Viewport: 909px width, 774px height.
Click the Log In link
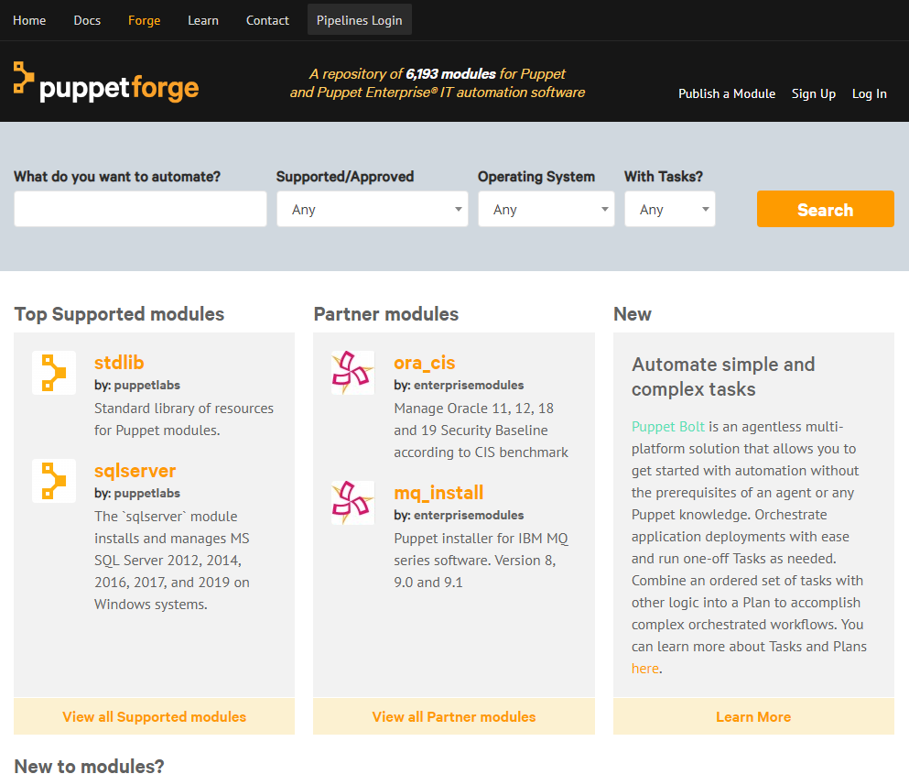point(869,93)
